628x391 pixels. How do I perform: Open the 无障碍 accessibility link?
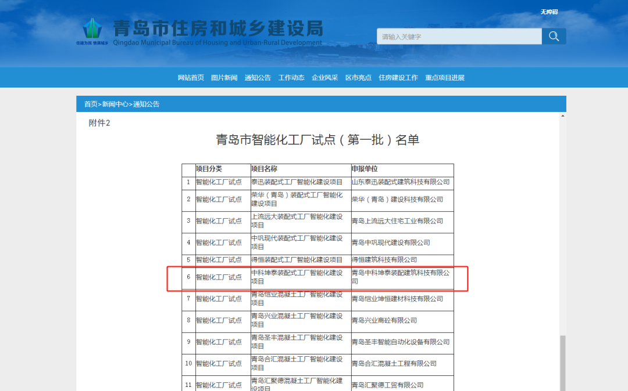pos(549,12)
